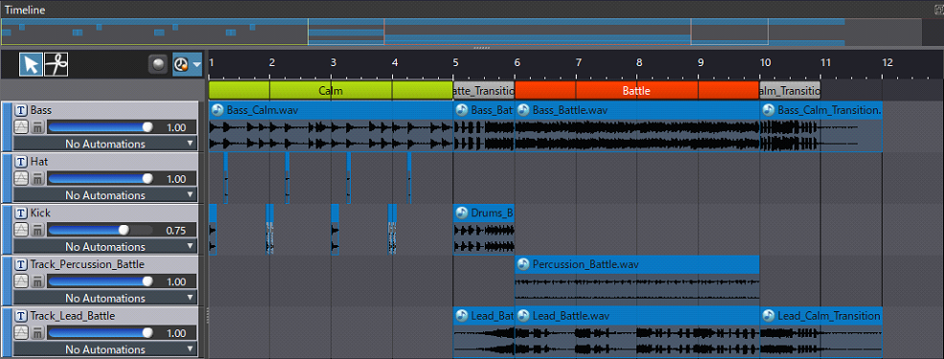The image size is (944, 359).
Task: Click the gray Calm_Transition block marker
Action: [x=790, y=91]
